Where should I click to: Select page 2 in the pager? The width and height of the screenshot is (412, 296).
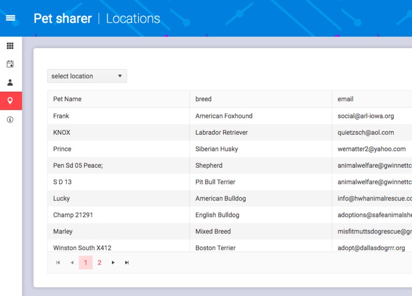[99, 262]
